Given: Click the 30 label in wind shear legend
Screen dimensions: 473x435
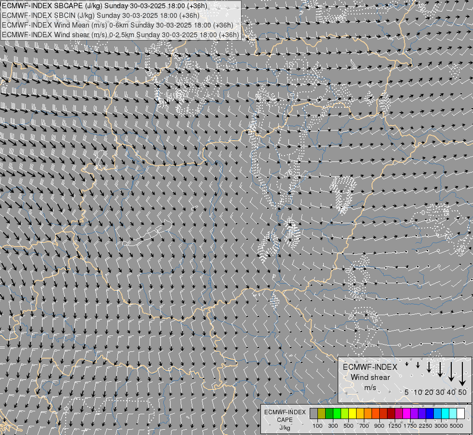Looking at the screenshot, I should click(440, 392).
